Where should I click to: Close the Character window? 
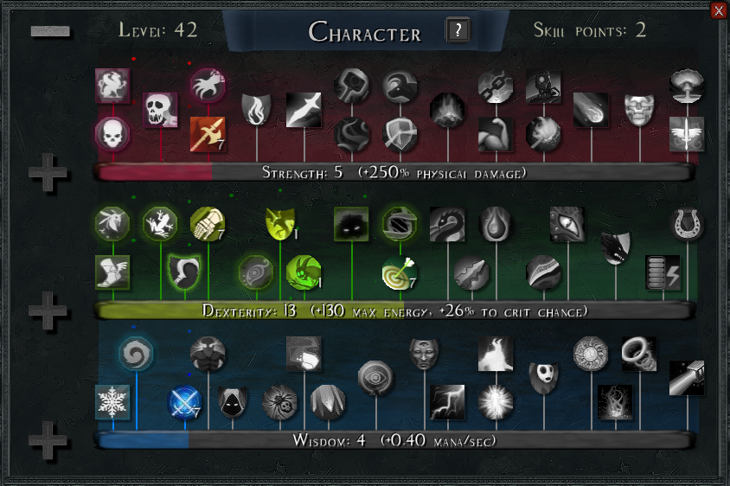719,10
